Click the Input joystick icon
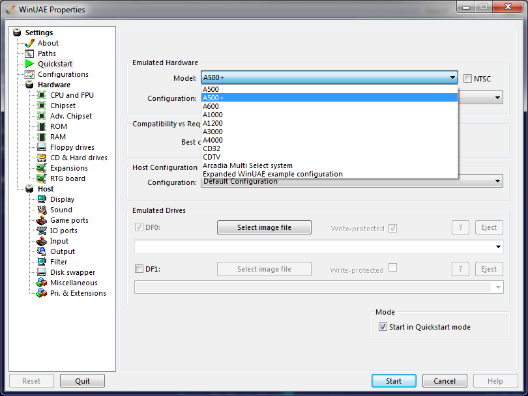The width and height of the screenshot is (528, 396). point(42,241)
